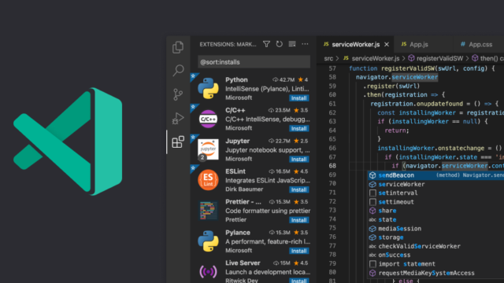Clear extensions search results icon
The height and width of the screenshot is (283, 504).
[x=292, y=44]
